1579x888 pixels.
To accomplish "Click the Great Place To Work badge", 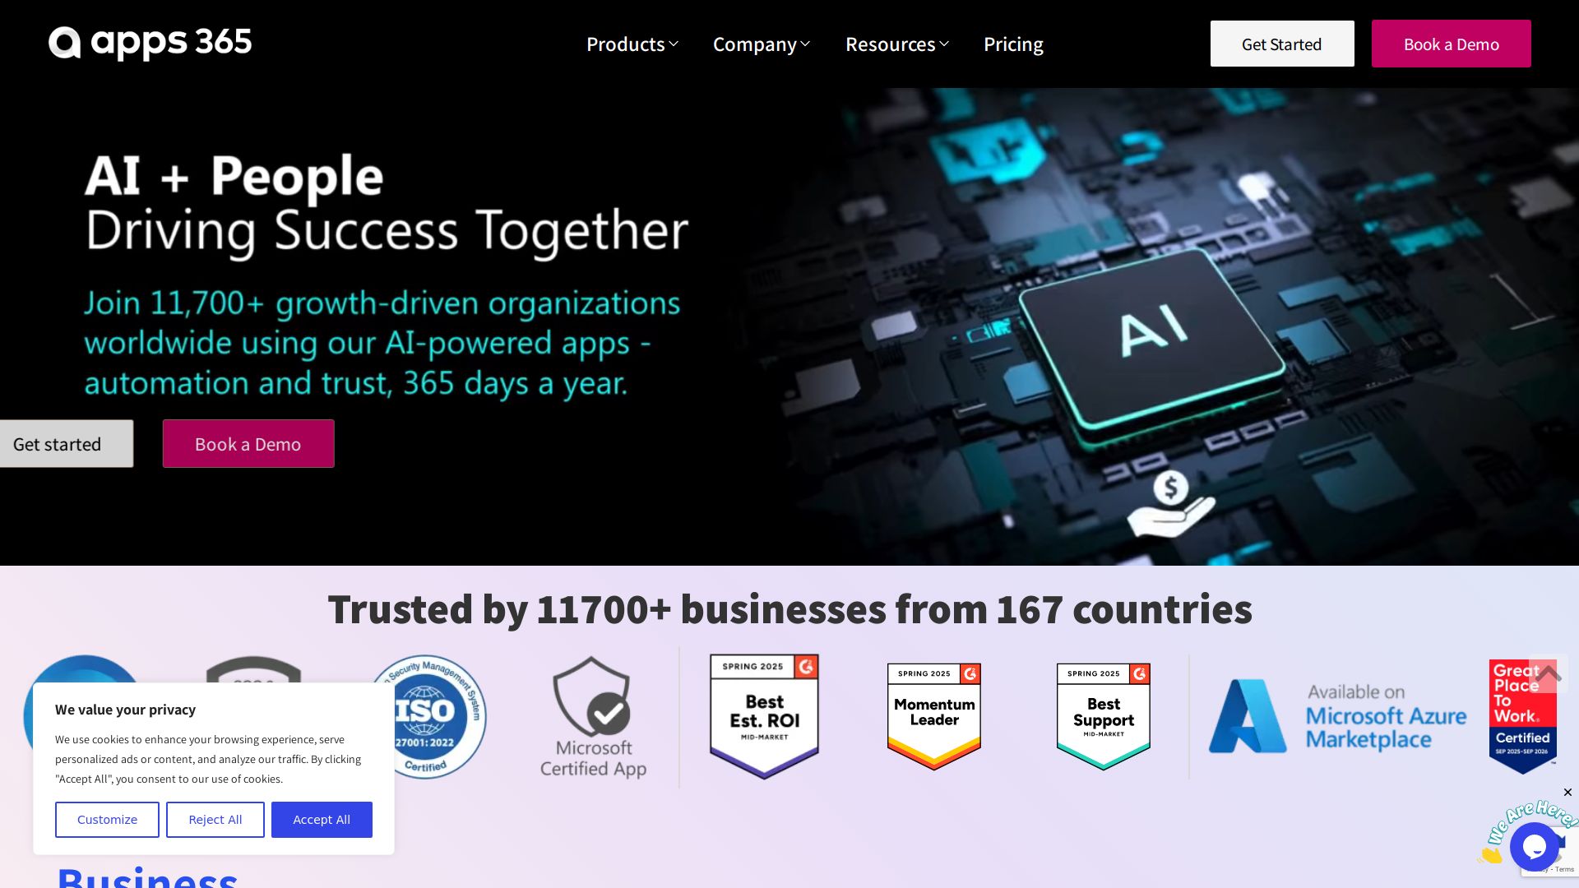I will [1522, 717].
